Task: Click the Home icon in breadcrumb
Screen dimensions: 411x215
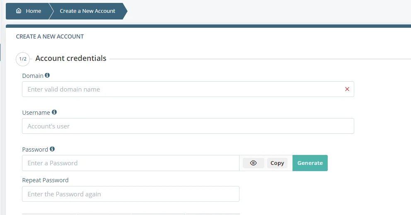Action: click(19, 11)
